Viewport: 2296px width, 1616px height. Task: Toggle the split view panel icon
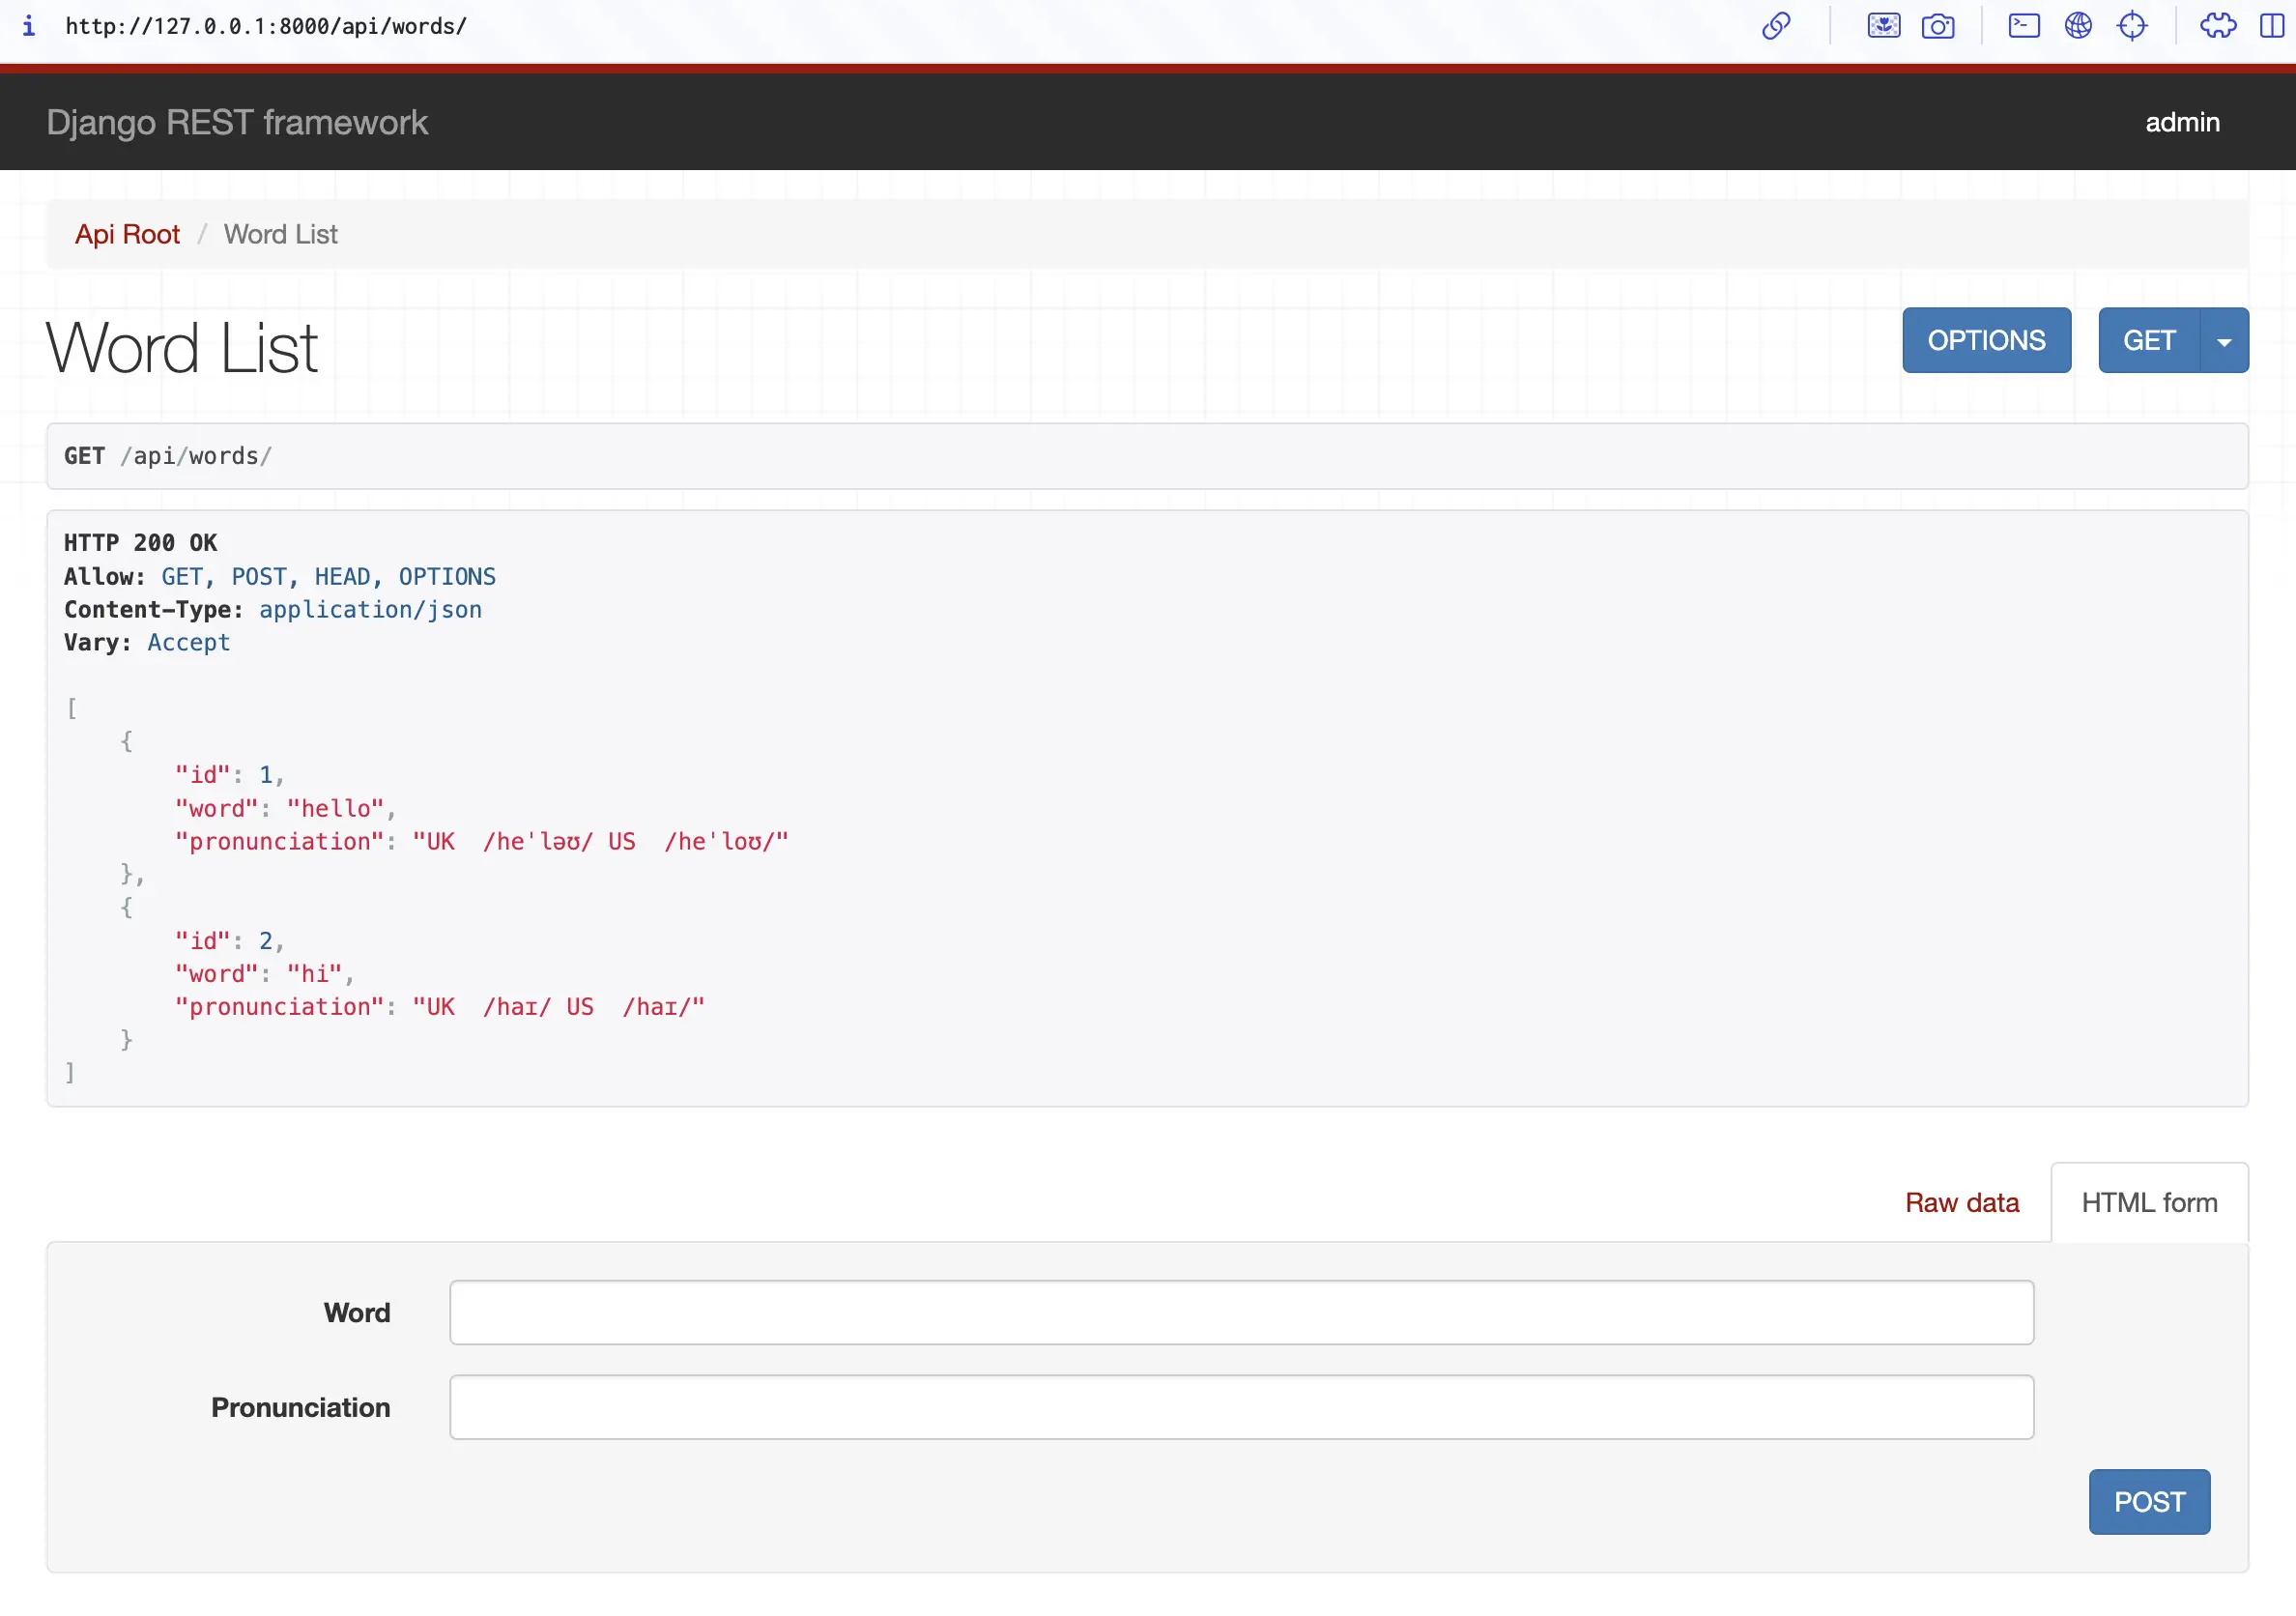[2271, 26]
